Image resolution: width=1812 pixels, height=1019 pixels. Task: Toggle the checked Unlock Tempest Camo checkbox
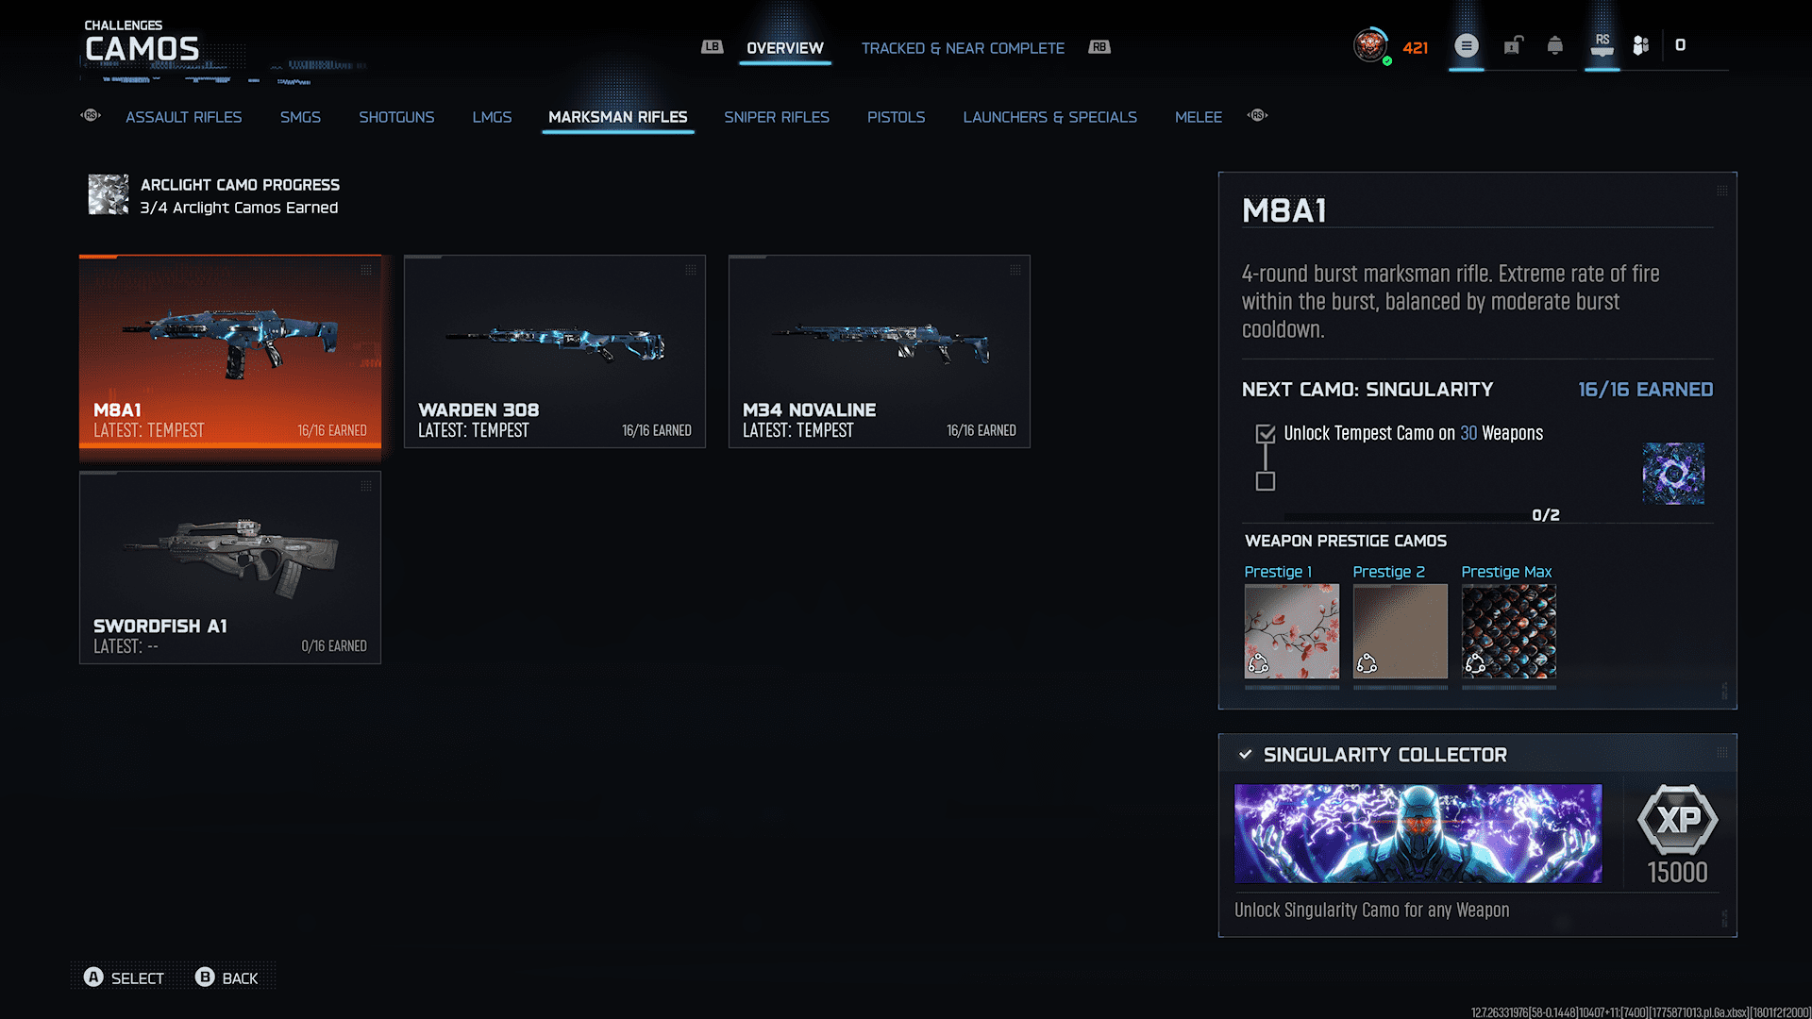1266,434
